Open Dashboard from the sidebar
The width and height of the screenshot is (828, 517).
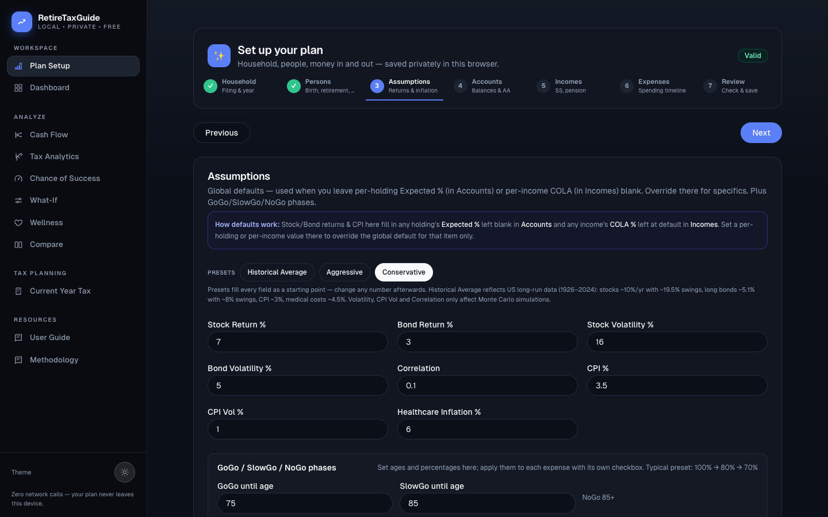pyautogui.click(x=73, y=88)
